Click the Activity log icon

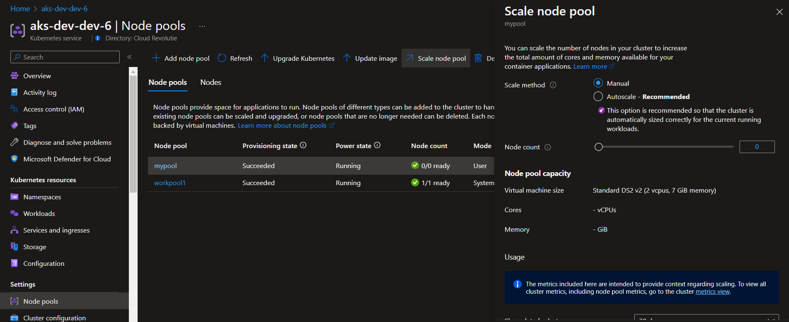click(15, 92)
